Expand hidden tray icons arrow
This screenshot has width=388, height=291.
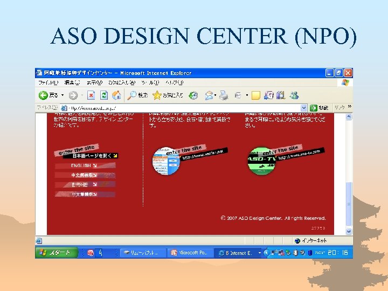click(x=267, y=253)
